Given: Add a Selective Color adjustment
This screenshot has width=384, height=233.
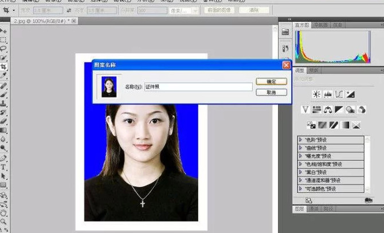Looking at the screenshot, I should coord(356,125).
